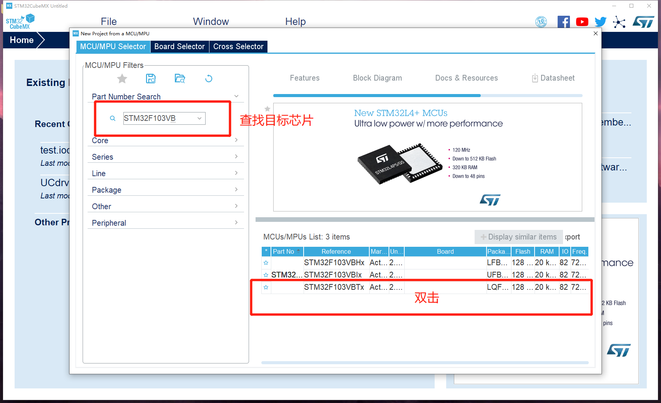Screen dimensions: 661x403
Task: Open the Block Diagram tab
Action: click(377, 78)
